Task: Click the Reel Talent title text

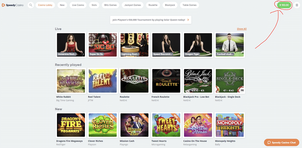Action: 94,97
